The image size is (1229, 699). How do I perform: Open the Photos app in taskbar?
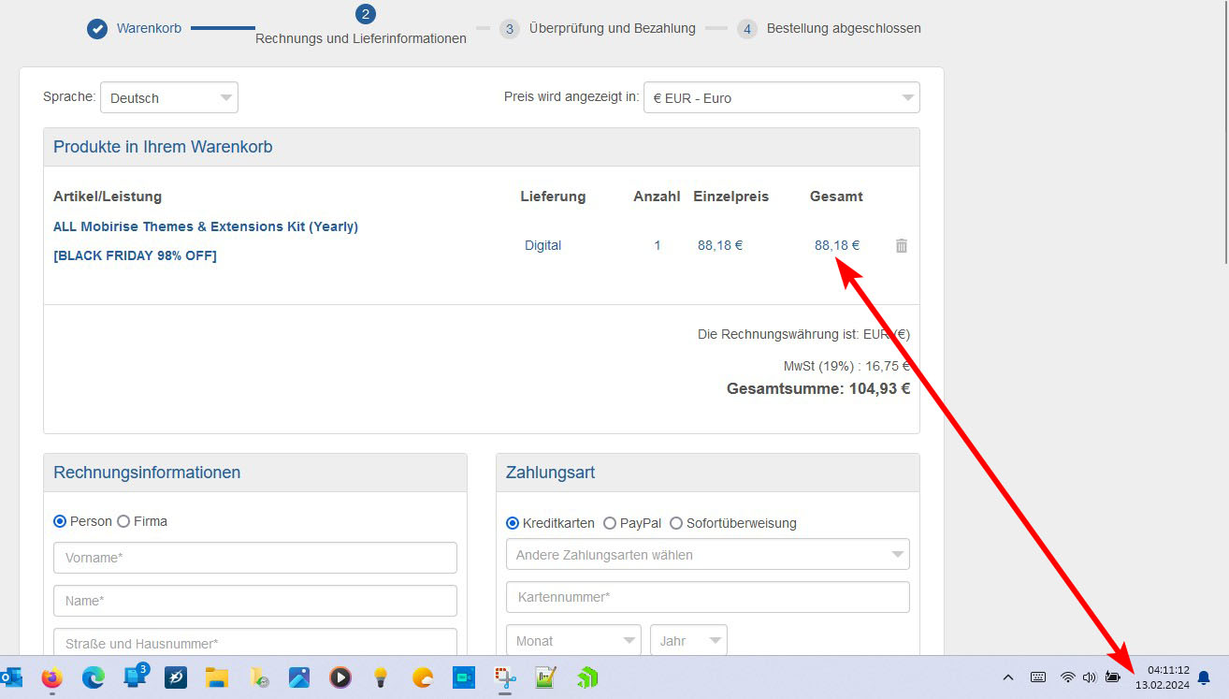click(299, 677)
